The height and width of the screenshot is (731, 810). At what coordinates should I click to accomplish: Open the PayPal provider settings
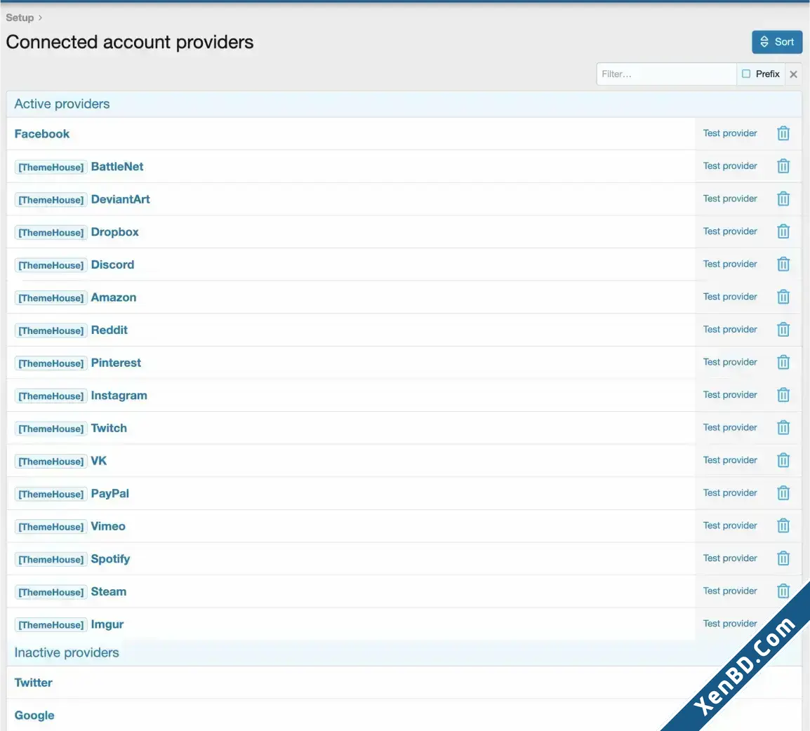(x=110, y=493)
